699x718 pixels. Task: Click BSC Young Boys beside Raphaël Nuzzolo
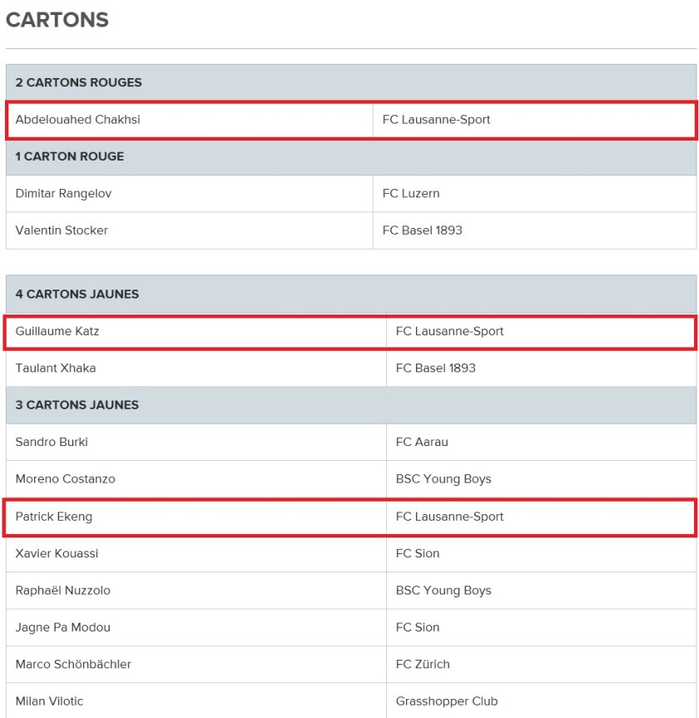click(444, 591)
